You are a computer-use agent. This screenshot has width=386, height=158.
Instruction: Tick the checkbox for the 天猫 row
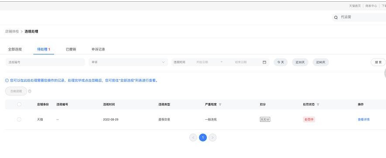(x=19, y=119)
